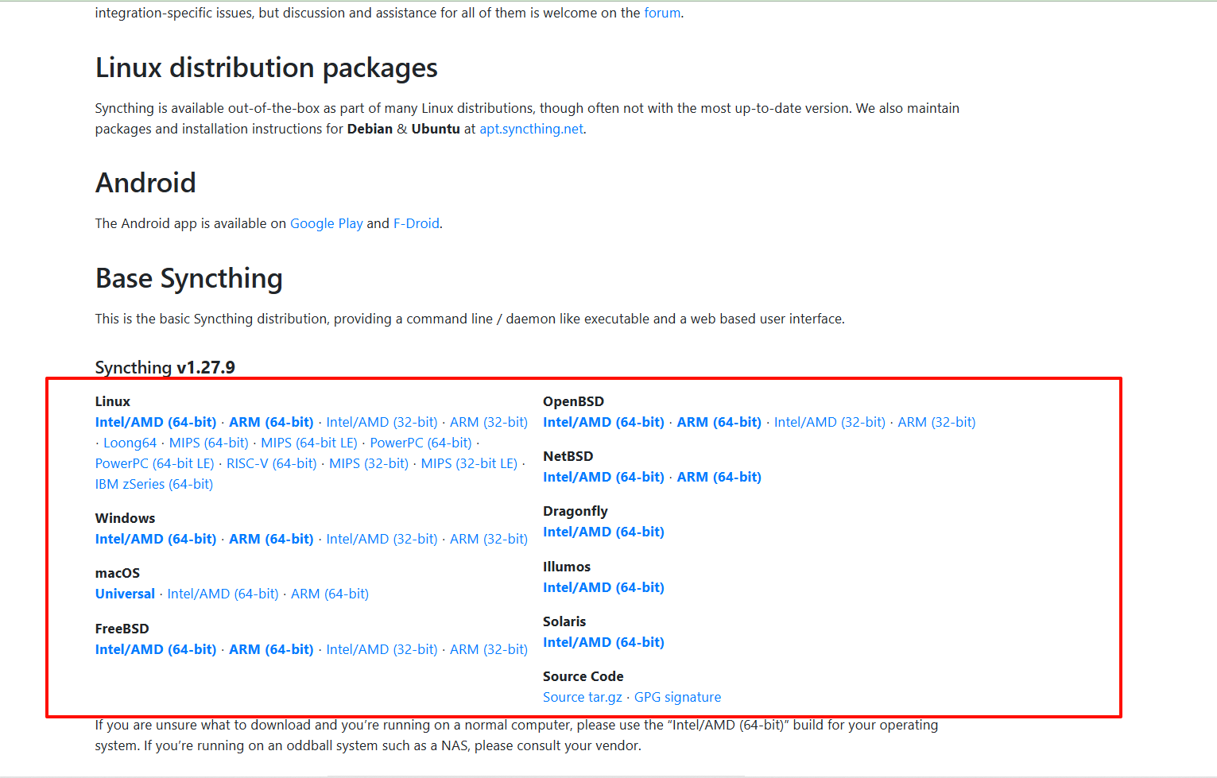Click the "Android" section heading
Screen dimensions: 1217x778
coord(145,183)
